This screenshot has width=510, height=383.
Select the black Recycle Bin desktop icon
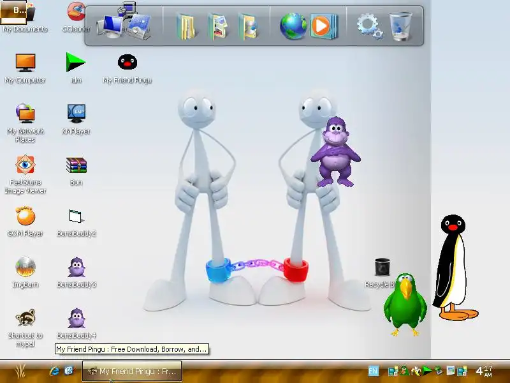(382, 273)
